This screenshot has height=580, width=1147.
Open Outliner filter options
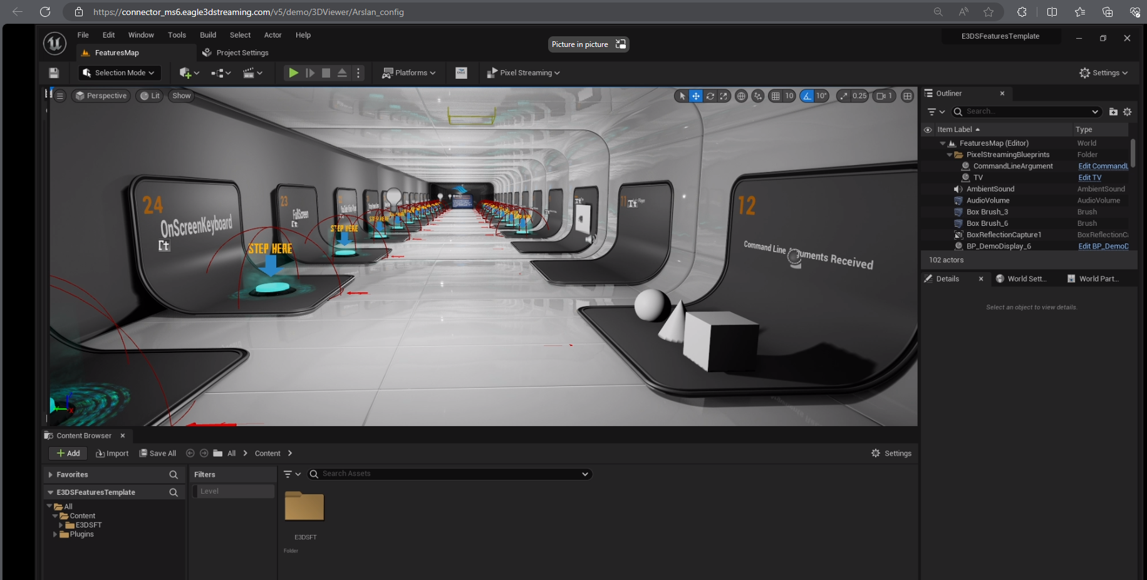(936, 112)
